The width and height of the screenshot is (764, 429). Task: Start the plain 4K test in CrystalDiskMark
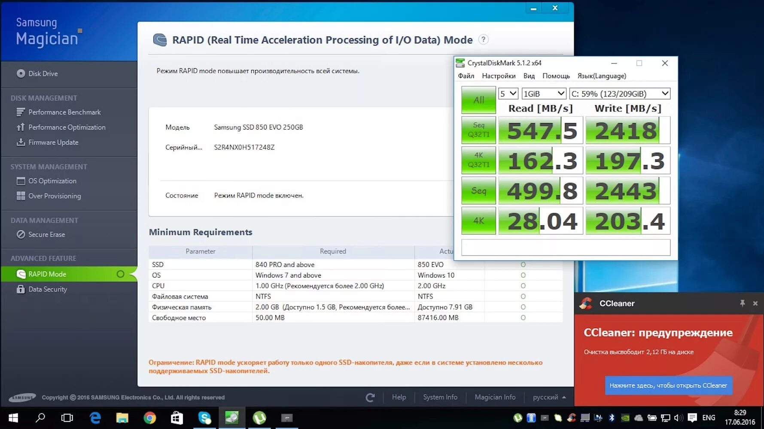point(479,221)
